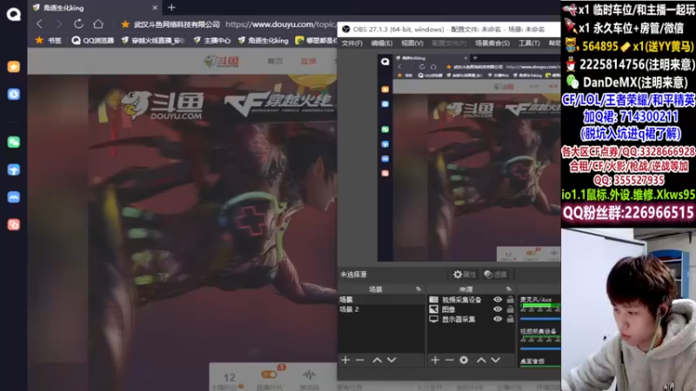Pop out the 场景 dock panel
Viewport: 696px width, 391px height.
point(418,289)
